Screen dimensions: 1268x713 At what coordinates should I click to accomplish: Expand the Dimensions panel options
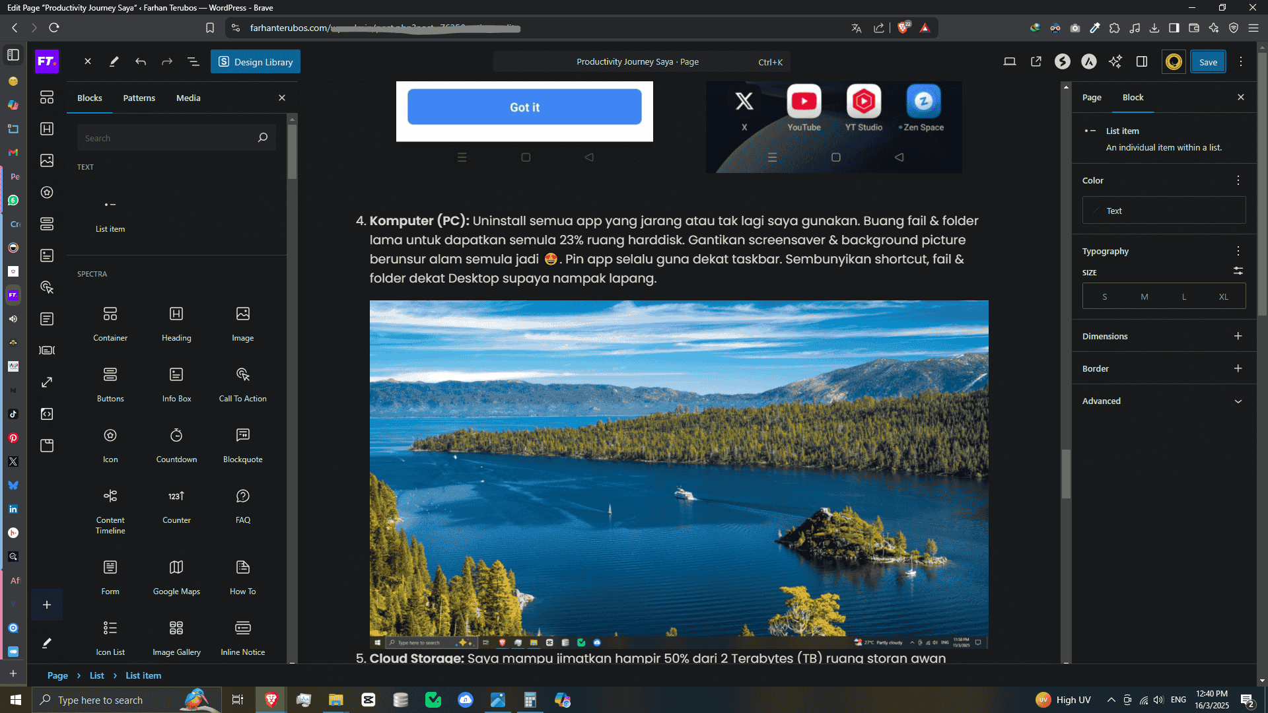(1238, 336)
